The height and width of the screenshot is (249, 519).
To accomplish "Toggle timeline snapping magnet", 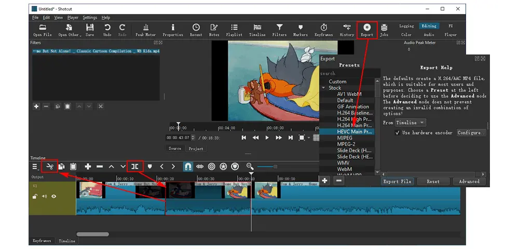I will (x=188, y=167).
